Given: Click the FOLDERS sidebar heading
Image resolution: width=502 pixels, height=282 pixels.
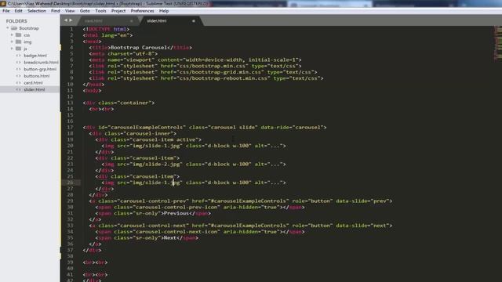Looking at the screenshot, I should (16, 21).
